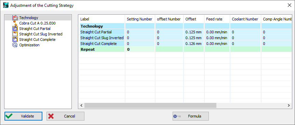Image resolution: width=295 pixels, height=125 pixels.
Task: Click Coolant Number cell for Straight Cut Partial
Action: (x=245, y=32)
